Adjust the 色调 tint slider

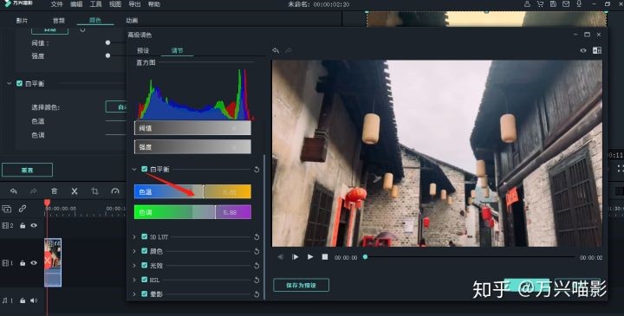coord(192,212)
